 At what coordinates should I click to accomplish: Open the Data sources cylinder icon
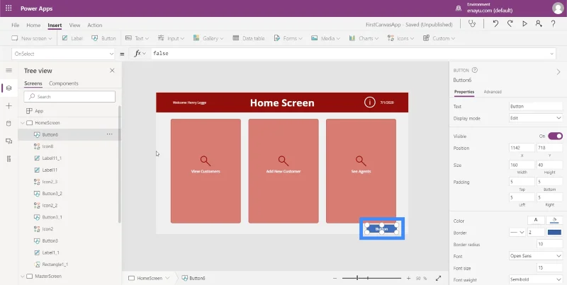9,123
